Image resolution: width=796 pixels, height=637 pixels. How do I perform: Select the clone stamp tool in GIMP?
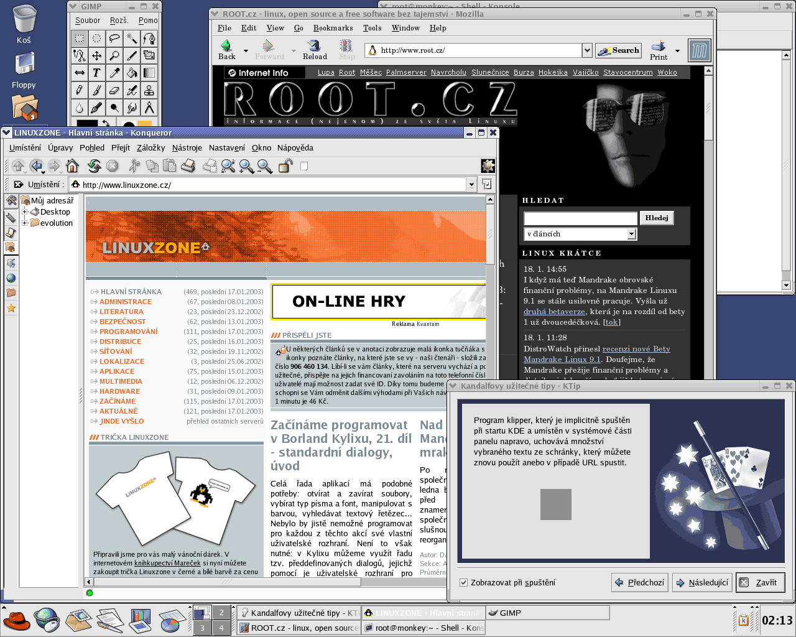click(149, 91)
